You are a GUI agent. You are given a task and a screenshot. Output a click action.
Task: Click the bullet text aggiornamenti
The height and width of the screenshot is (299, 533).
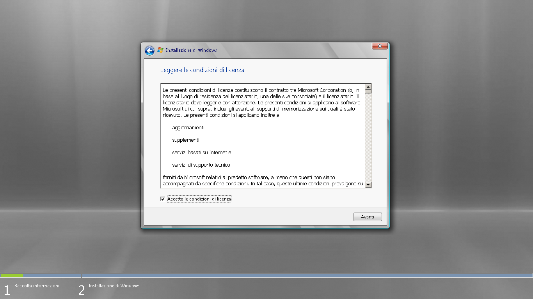[188, 128]
